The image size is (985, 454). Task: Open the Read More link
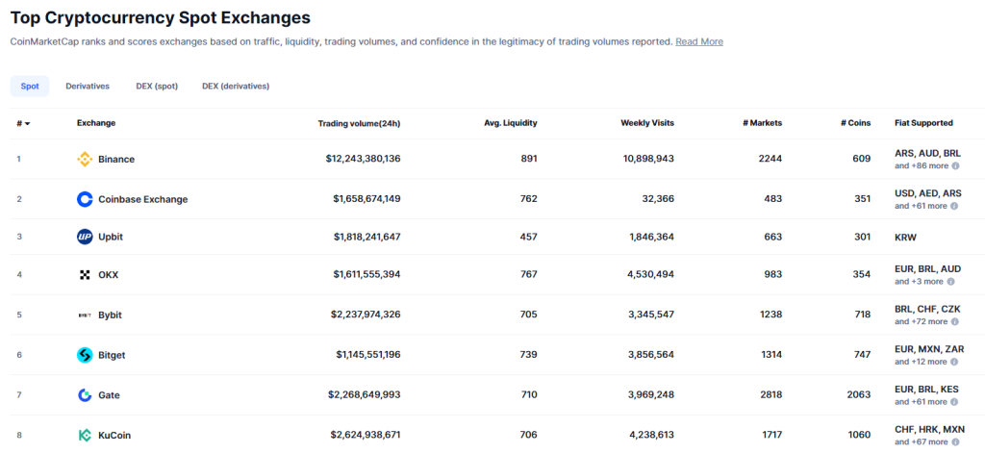click(x=699, y=41)
